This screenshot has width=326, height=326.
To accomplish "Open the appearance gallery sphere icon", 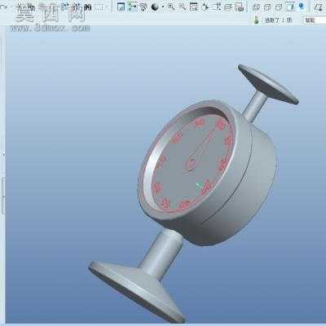I will click(155, 7).
